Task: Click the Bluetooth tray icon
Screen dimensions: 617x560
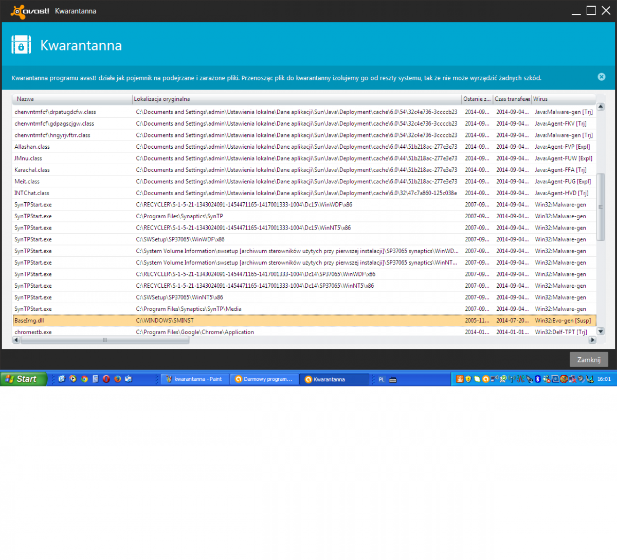Action: tap(538, 379)
